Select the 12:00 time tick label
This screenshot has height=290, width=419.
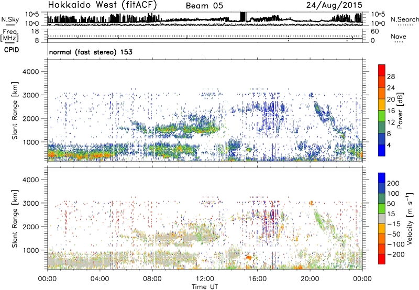[205, 279]
